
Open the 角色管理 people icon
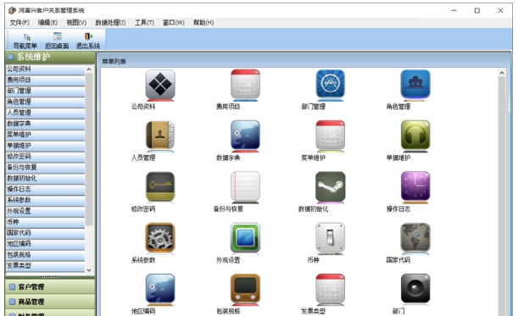click(415, 84)
